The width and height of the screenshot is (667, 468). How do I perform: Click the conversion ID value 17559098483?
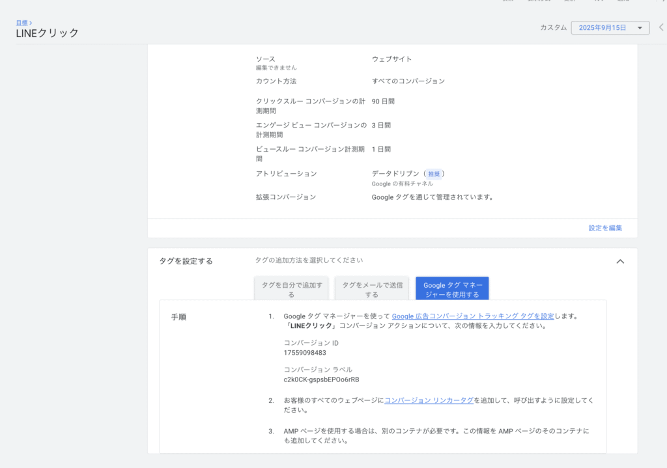point(305,353)
